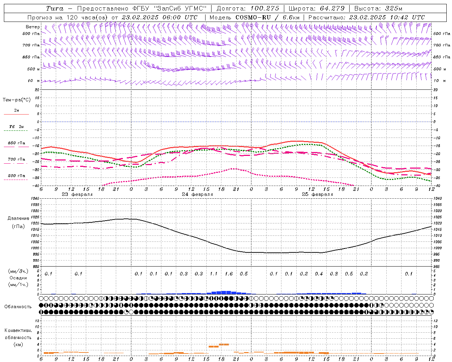The width and height of the screenshot is (452, 362).
Task: Click the orange convective cloud bar near 4 km
Action: tap(224, 344)
